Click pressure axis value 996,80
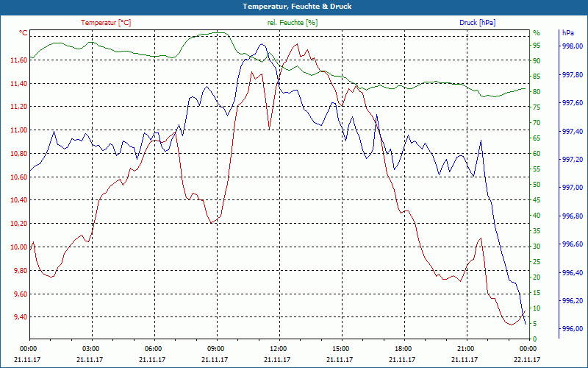This screenshot has width=588, height=368. 573,216
